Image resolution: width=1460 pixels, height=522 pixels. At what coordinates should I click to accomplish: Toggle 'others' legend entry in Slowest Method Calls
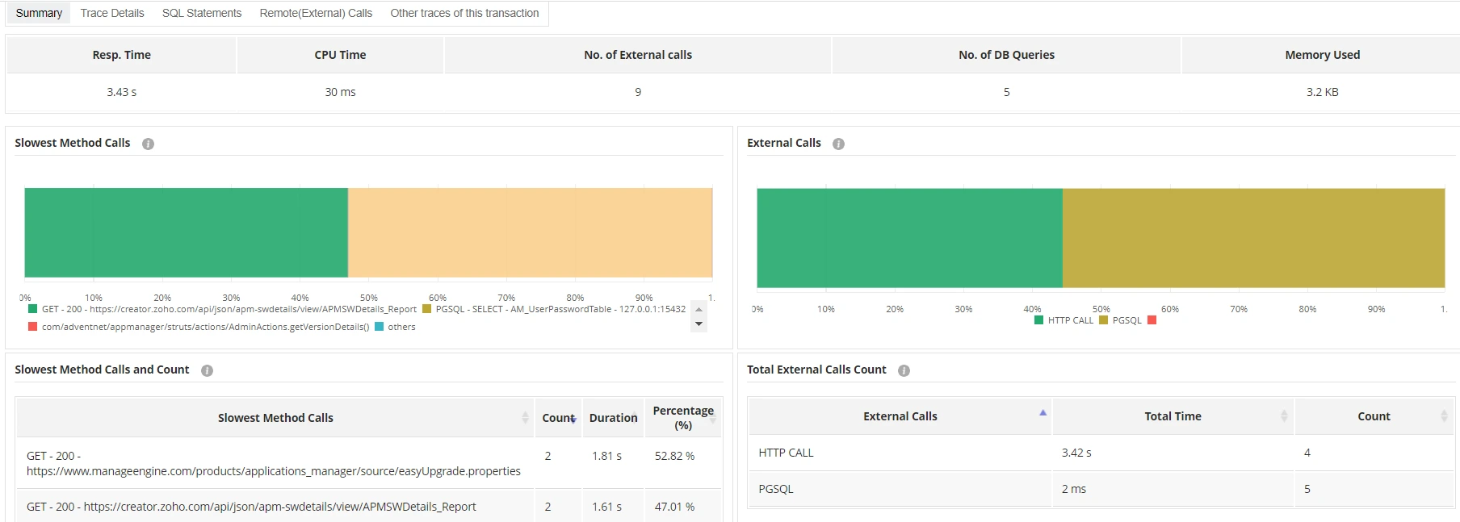[380, 327]
